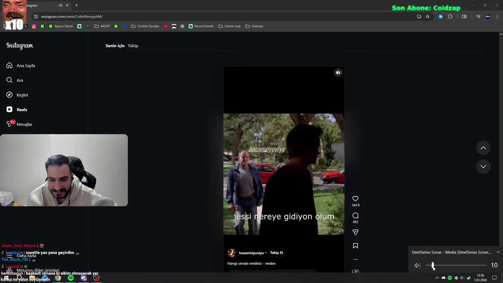The width and height of the screenshot is (503, 283).
Task: Open Daha fazla menu in sidebar
Action: pos(21,256)
